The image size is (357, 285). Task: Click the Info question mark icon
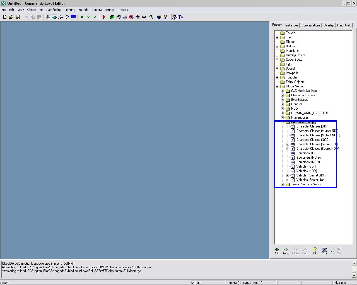[x=315, y=251]
